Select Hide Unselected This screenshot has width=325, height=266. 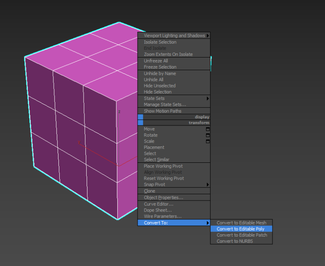174,86
